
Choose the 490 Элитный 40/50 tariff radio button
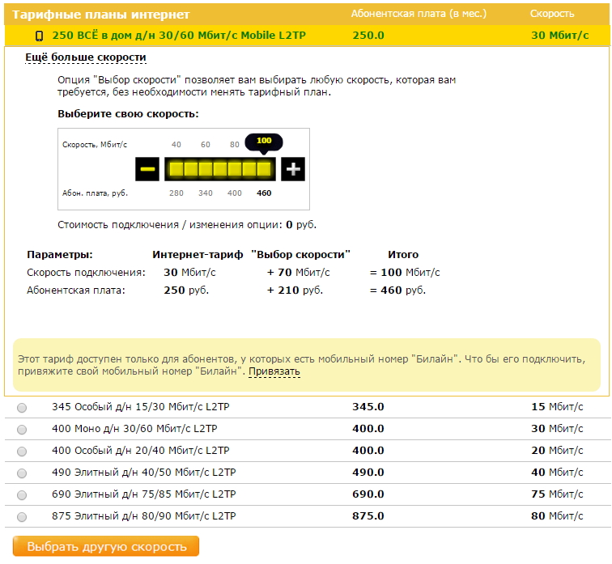coord(22,473)
